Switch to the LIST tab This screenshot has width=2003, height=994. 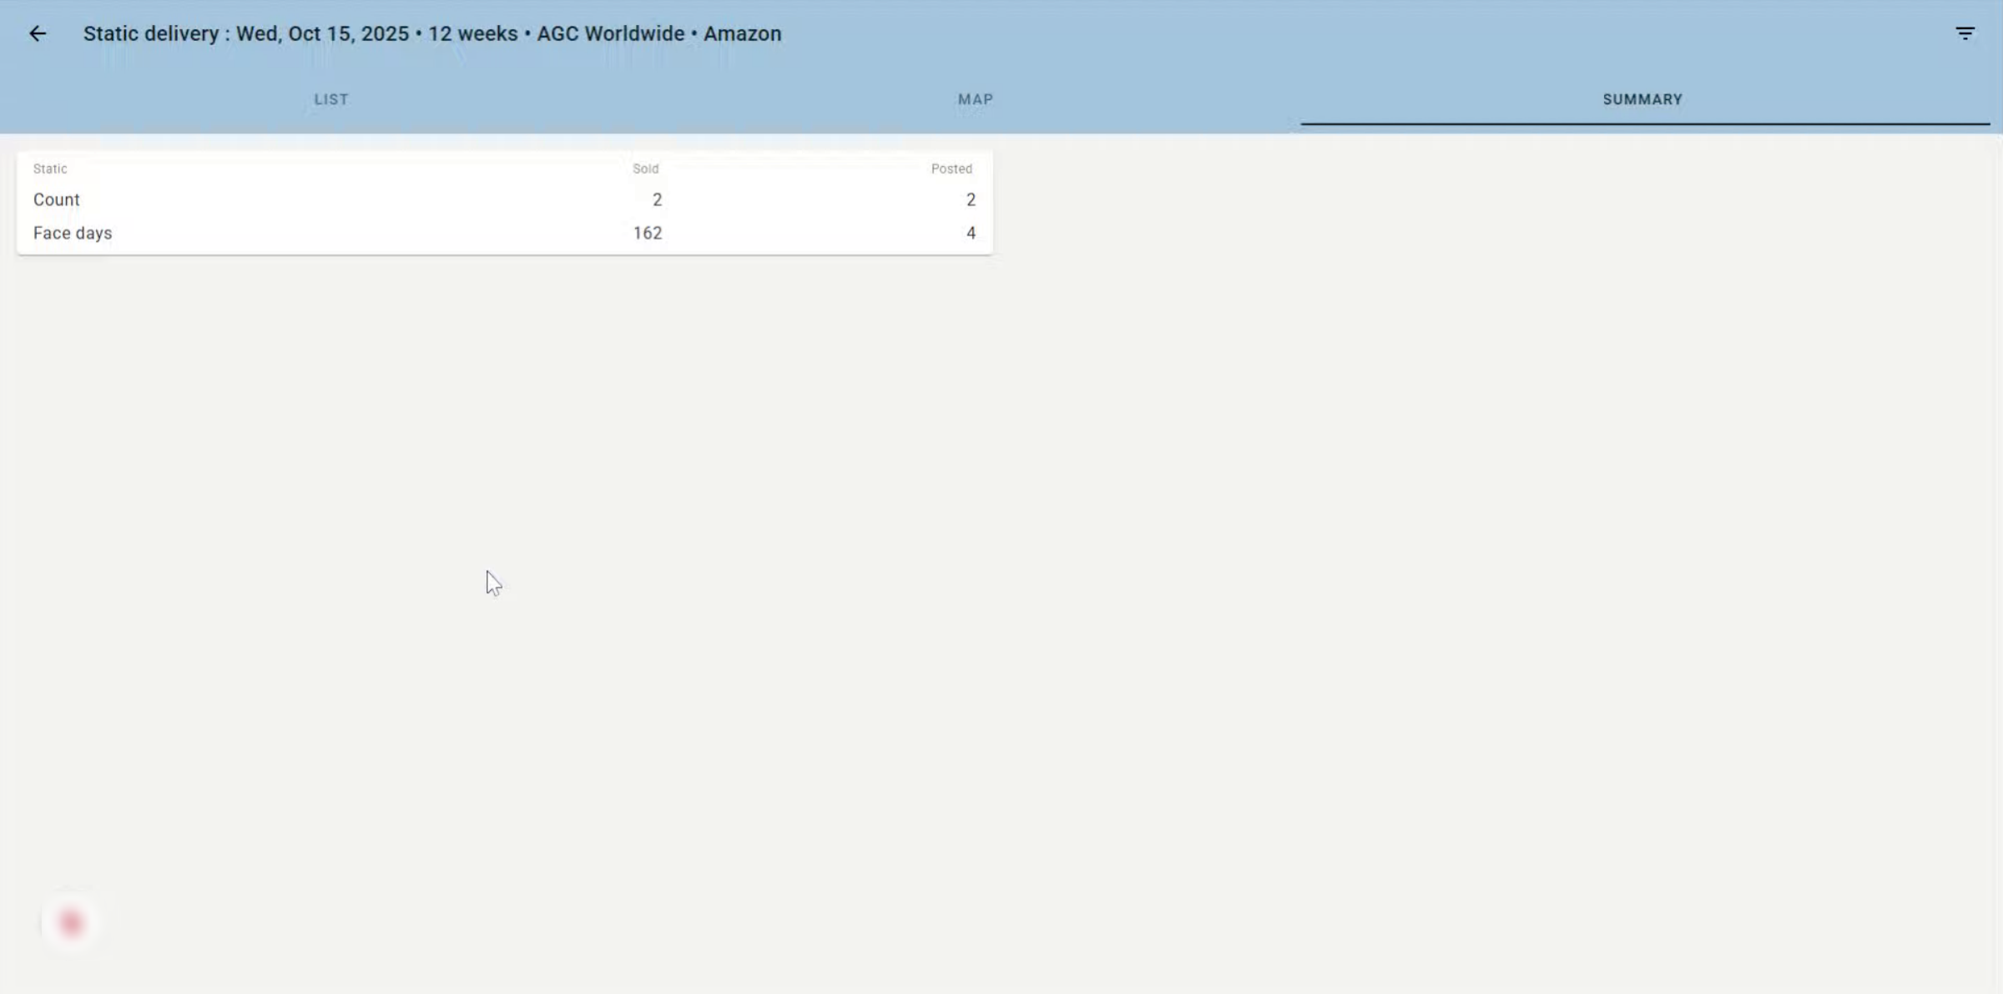coord(331,99)
